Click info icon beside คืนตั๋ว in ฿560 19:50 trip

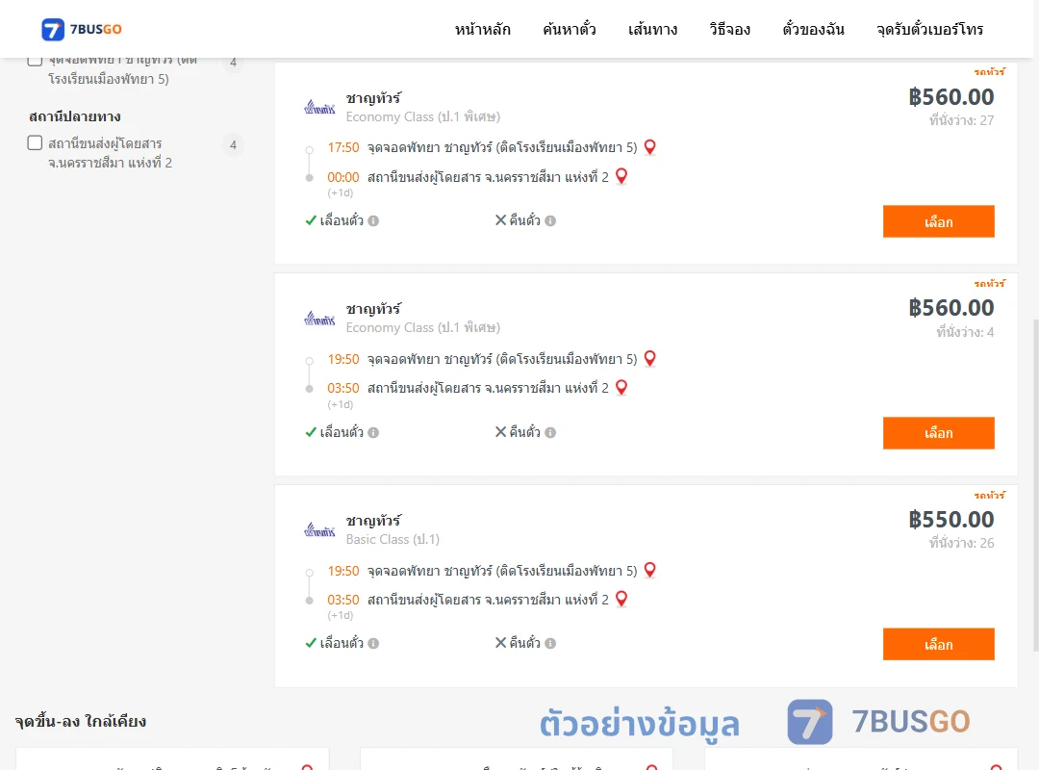550,432
